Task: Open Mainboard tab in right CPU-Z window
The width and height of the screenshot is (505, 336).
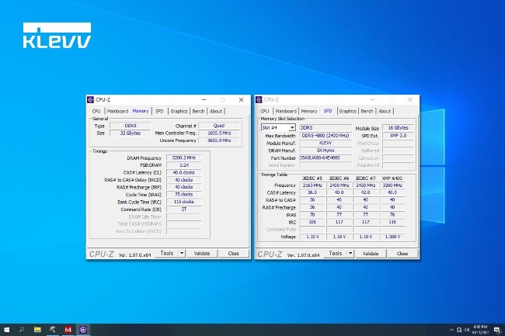Action: click(x=286, y=111)
